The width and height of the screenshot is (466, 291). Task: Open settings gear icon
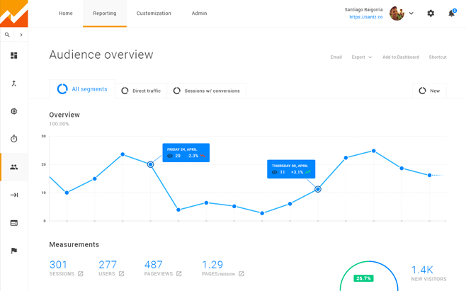click(431, 13)
